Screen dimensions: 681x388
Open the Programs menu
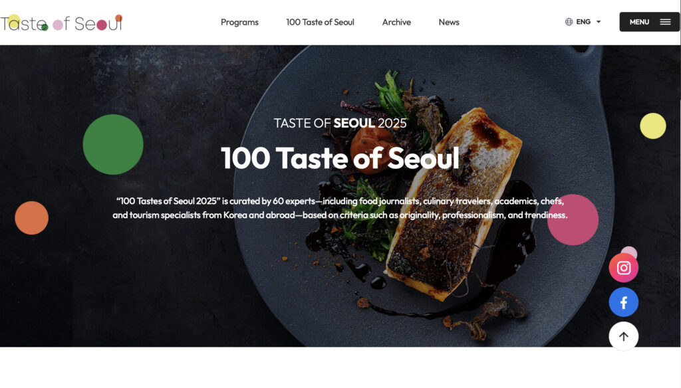[x=239, y=22]
